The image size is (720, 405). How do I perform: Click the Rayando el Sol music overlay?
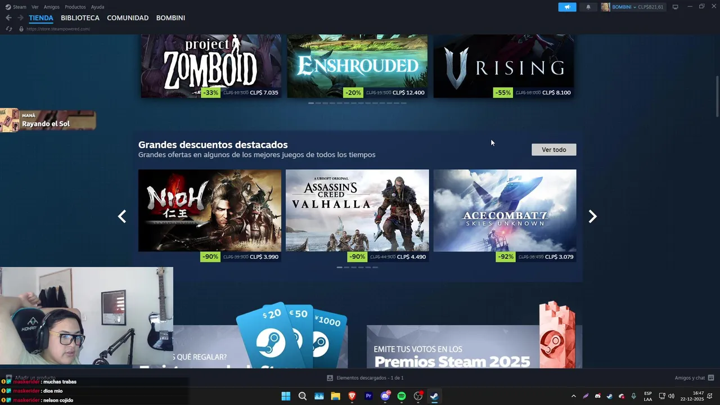coord(48,120)
